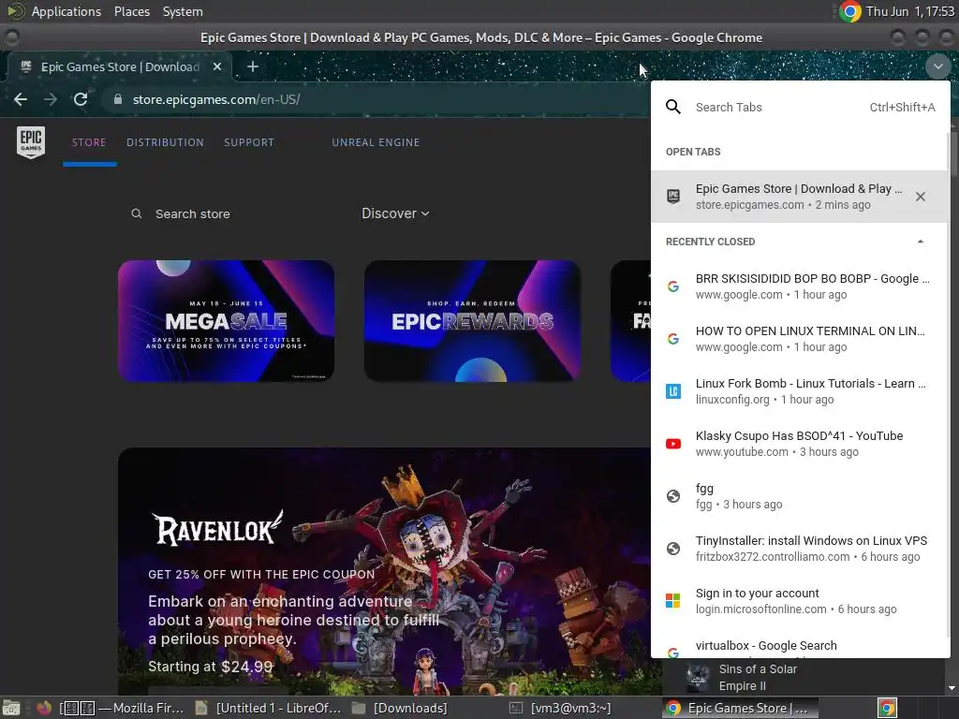
Task: Click the browser forward arrow
Action: pos(51,99)
